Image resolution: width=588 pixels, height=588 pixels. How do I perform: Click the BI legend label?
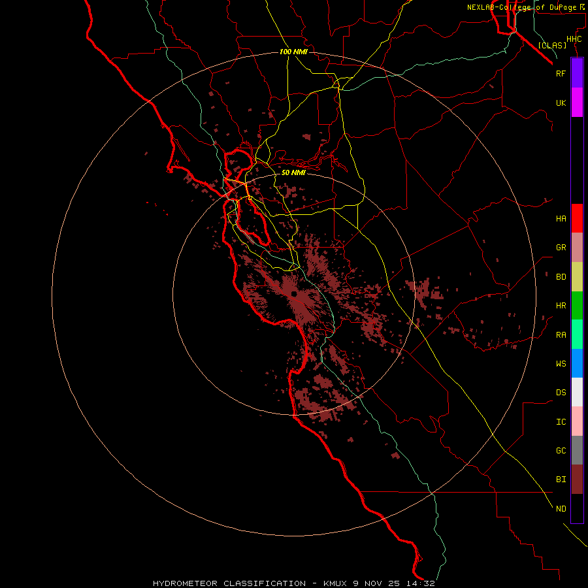(x=561, y=480)
